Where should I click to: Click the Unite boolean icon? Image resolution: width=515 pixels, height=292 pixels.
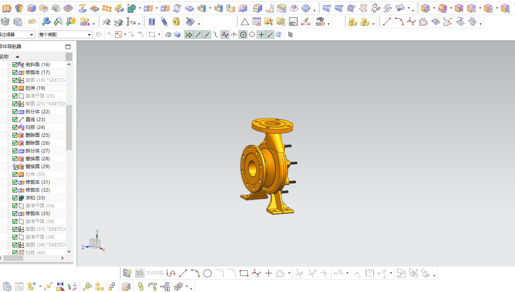point(132,8)
